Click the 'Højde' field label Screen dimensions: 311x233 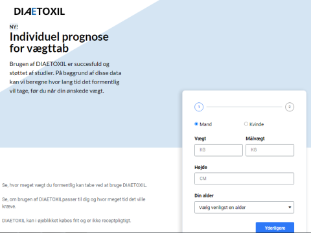[201, 167]
